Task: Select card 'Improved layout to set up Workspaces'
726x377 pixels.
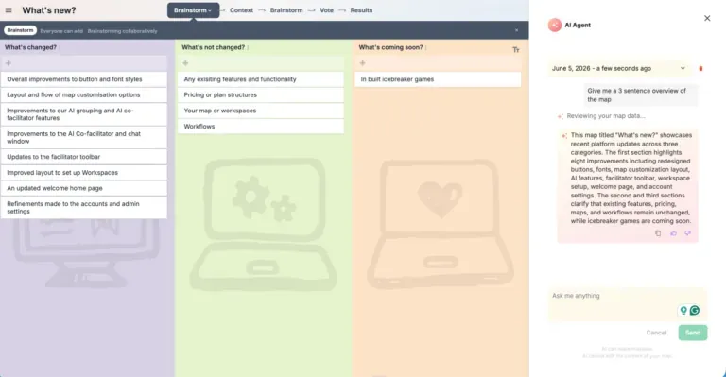Action: point(84,173)
